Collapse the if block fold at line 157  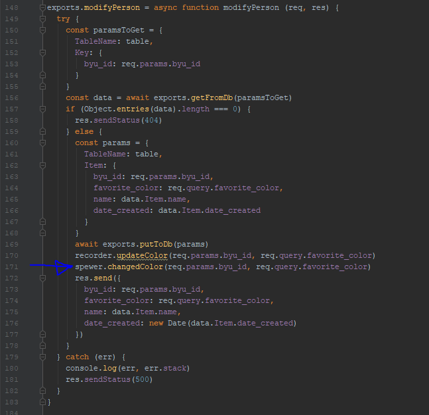pyautogui.click(x=42, y=109)
